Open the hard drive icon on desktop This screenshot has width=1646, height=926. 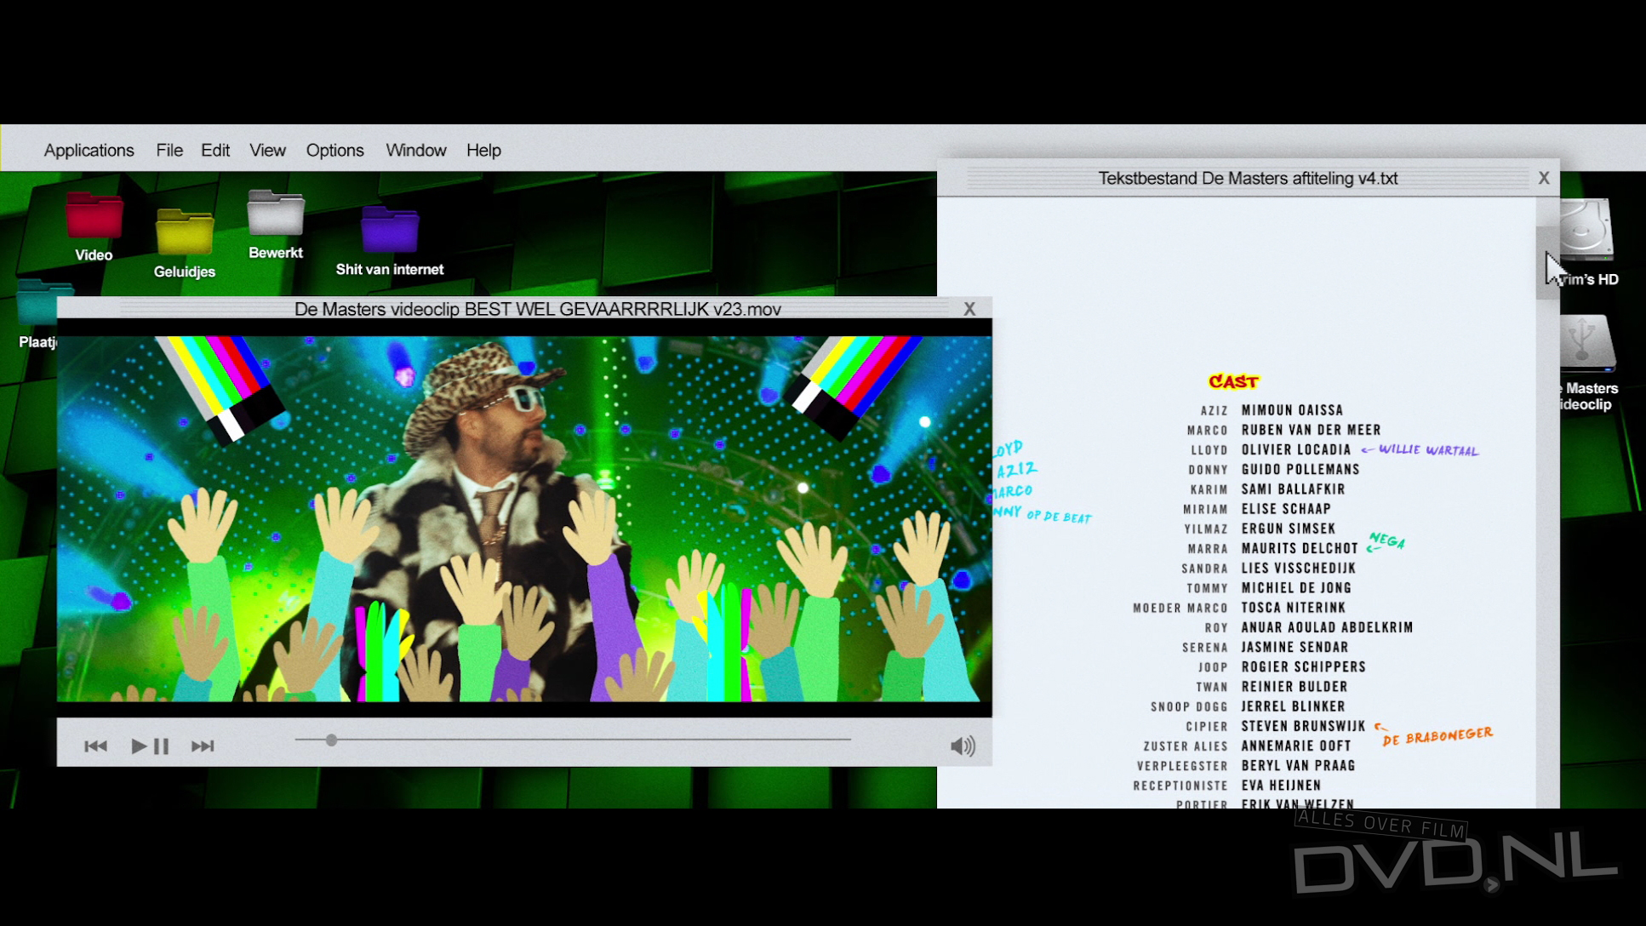click(x=1586, y=230)
